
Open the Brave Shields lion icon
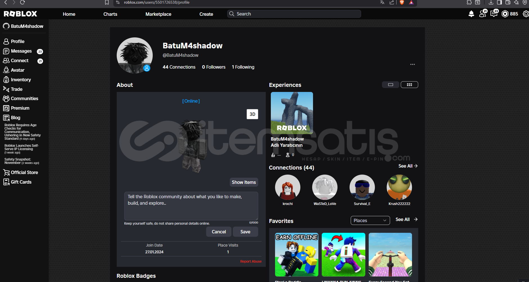(402, 2)
